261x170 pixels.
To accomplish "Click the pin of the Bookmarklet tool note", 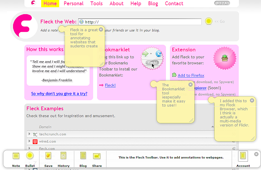I will click(x=154, y=84).
